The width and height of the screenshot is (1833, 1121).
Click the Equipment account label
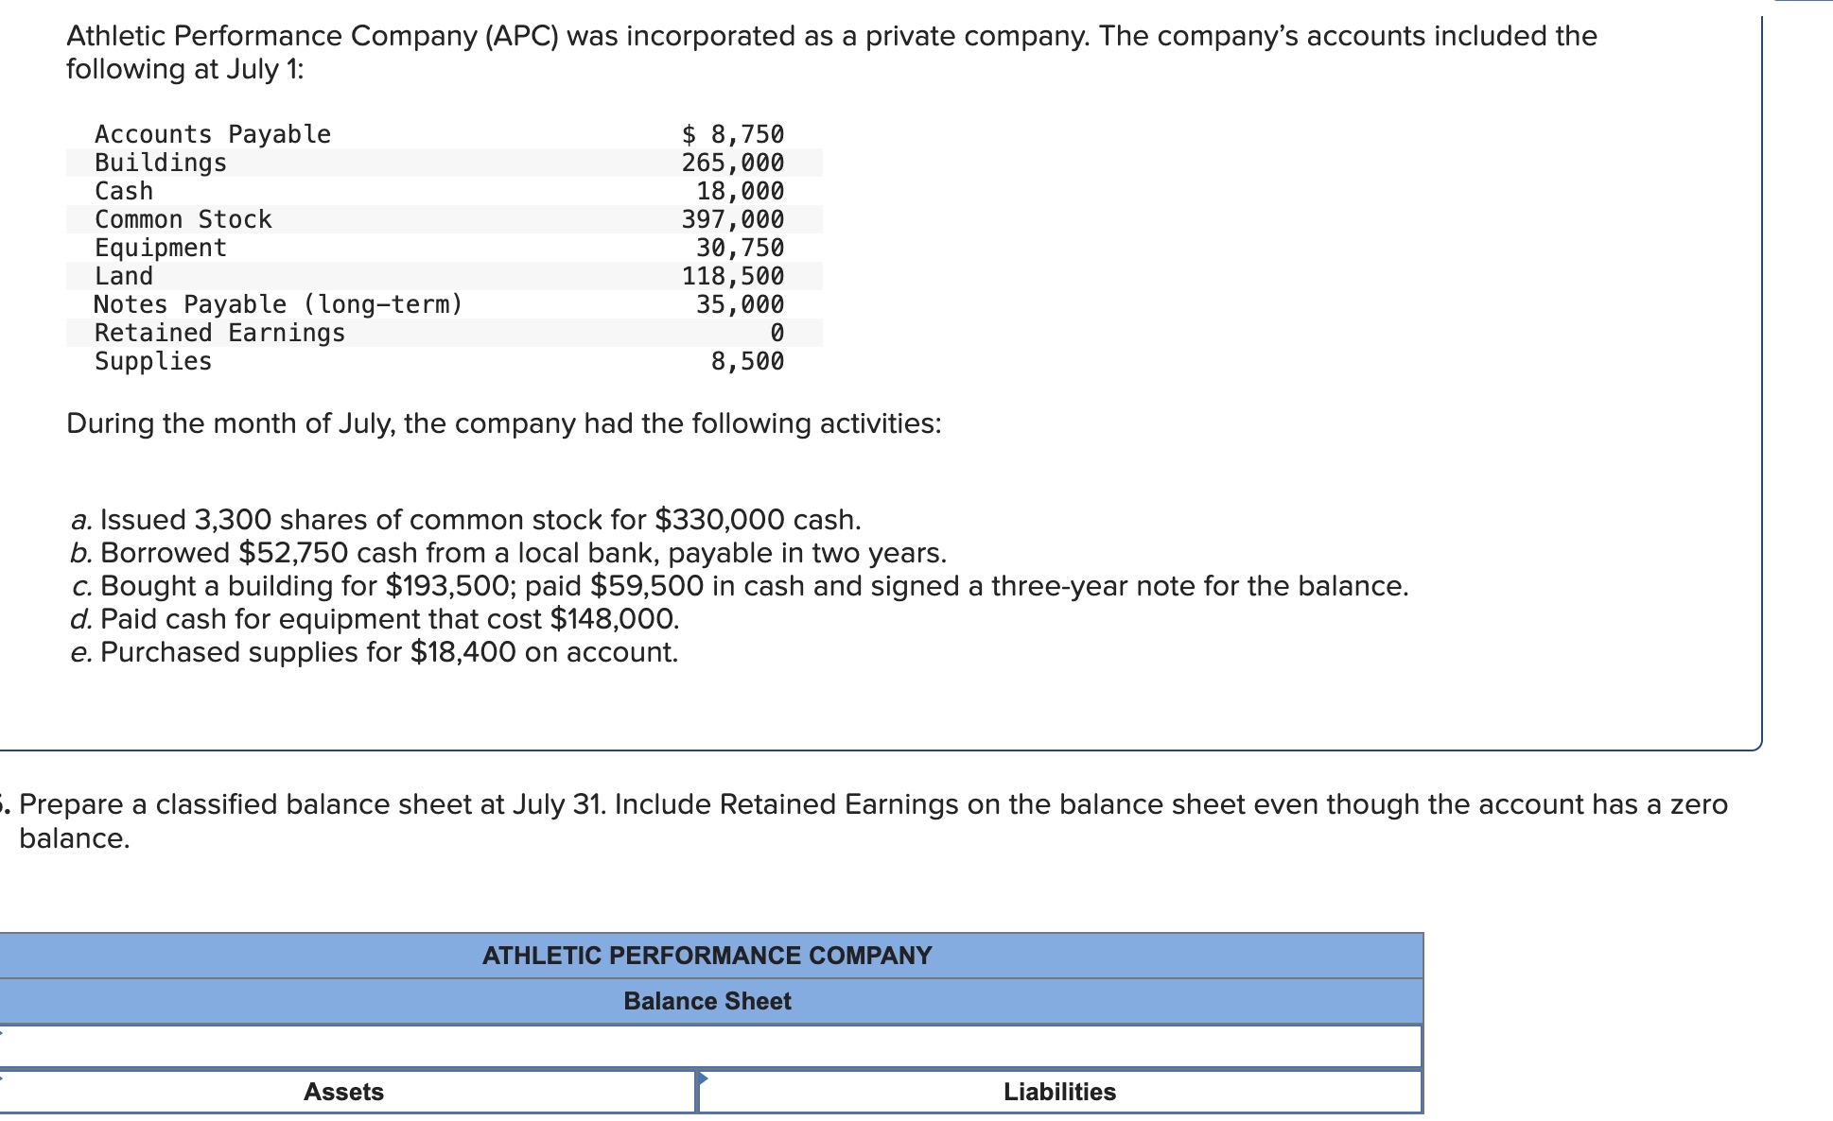[x=161, y=248]
